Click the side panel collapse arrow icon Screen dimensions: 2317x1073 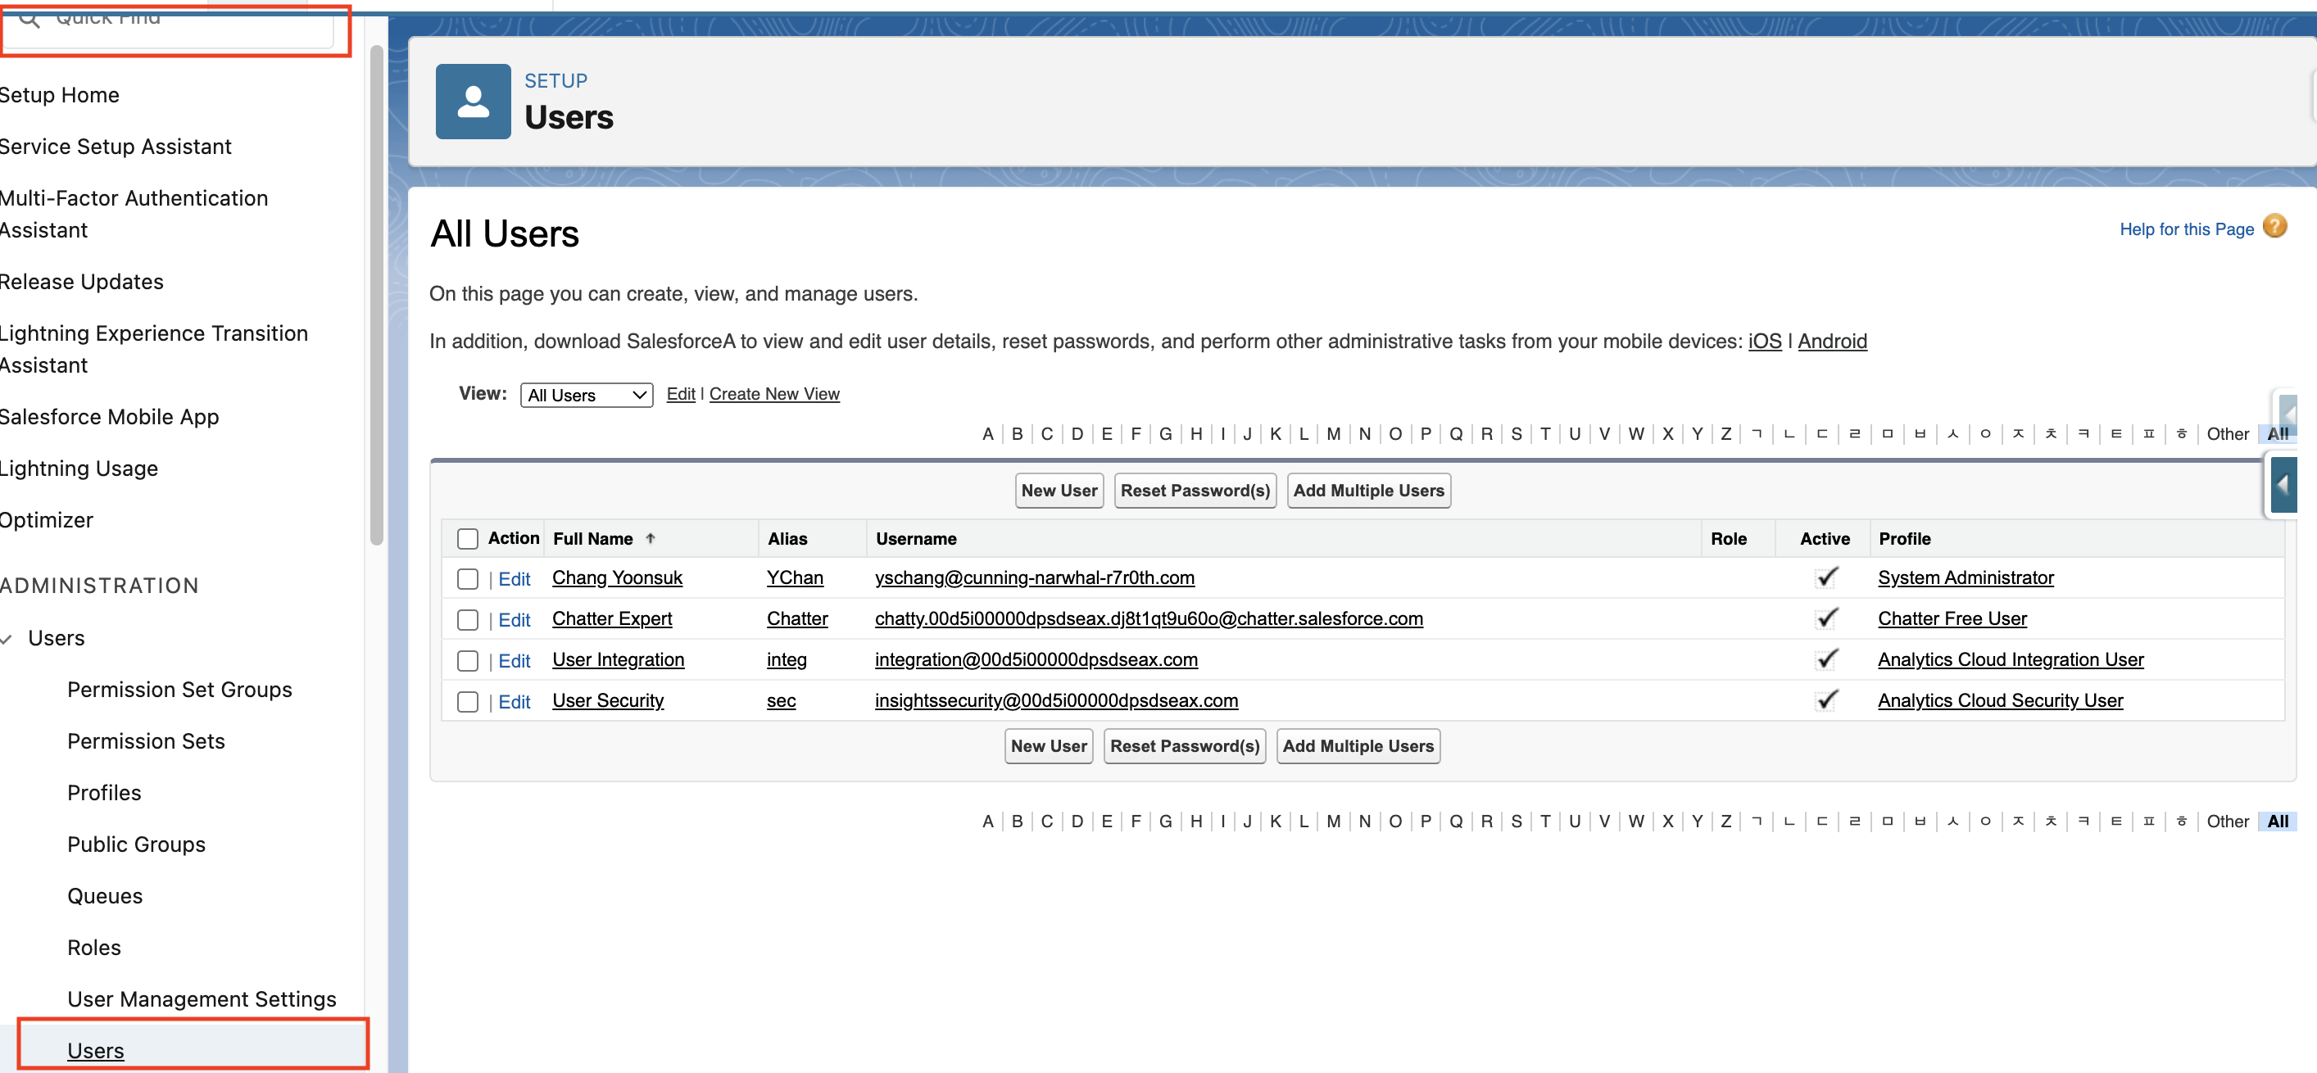point(2282,486)
